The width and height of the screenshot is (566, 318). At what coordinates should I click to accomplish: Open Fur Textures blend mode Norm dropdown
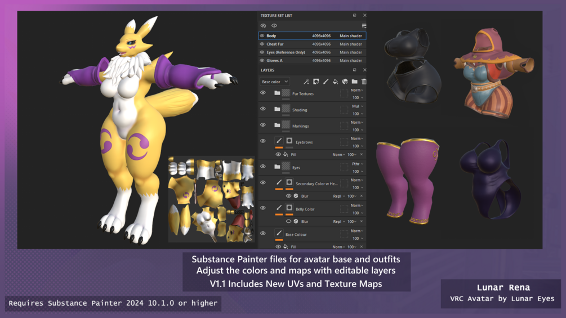(x=357, y=90)
